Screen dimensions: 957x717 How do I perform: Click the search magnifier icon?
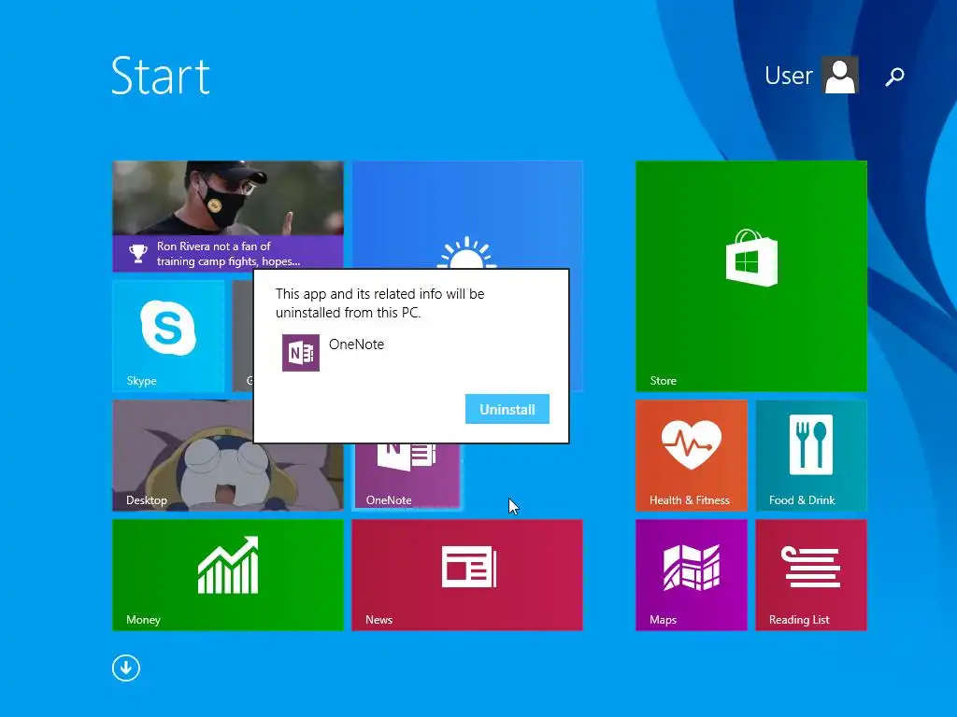(894, 77)
